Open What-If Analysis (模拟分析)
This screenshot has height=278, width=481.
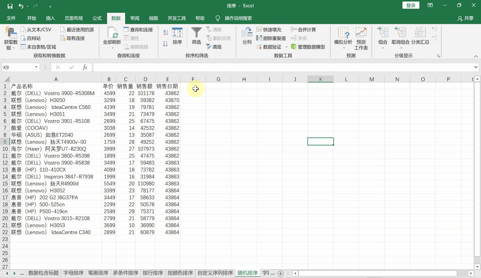click(x=343, y=38)
